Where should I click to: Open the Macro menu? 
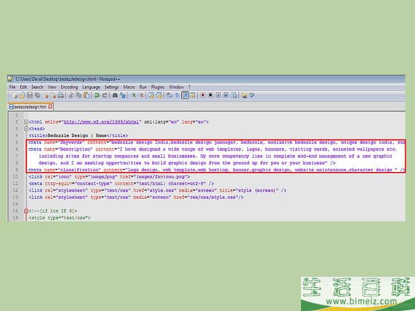[129, 87]
